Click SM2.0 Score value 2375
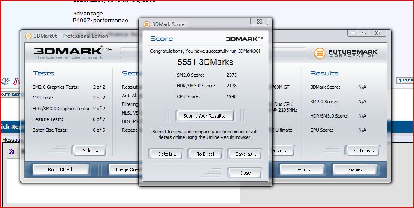Screen dimensions: 414x208 click(232, 75)
